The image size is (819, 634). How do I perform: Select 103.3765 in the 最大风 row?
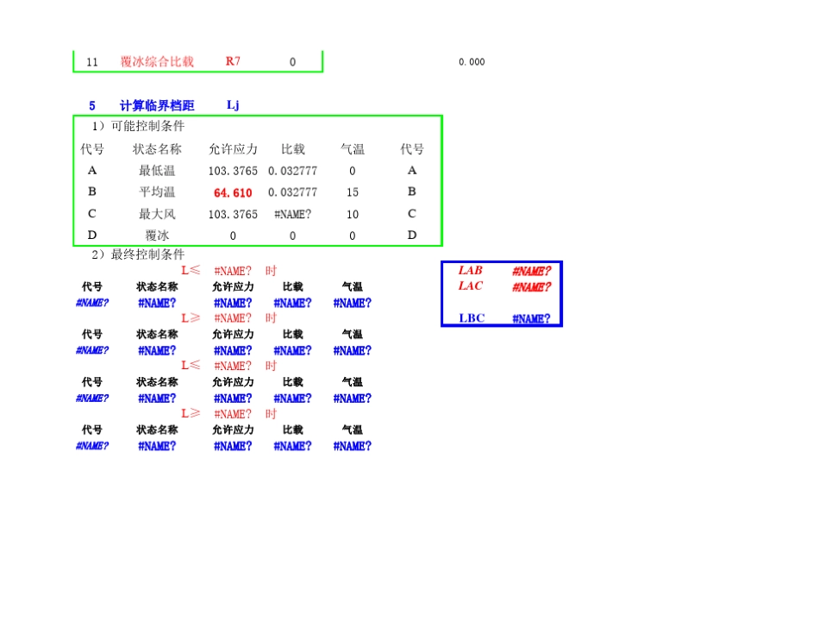click(x=233, y=214)
